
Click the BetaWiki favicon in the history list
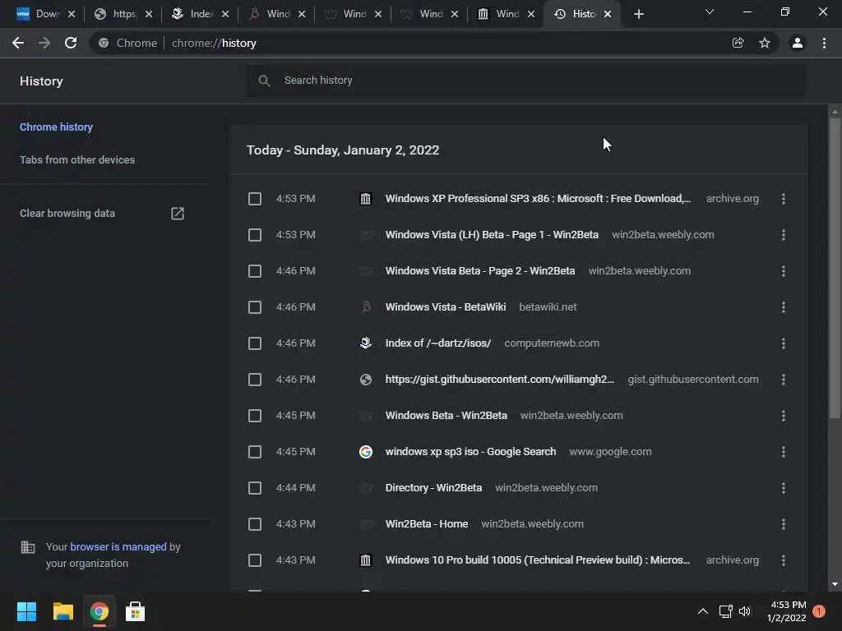point(366,307)
